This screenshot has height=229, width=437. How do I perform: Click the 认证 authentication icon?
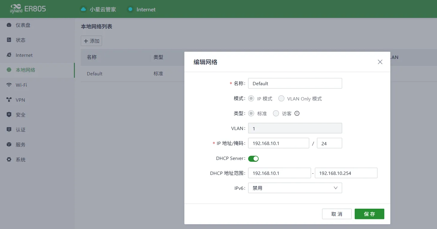9,130
